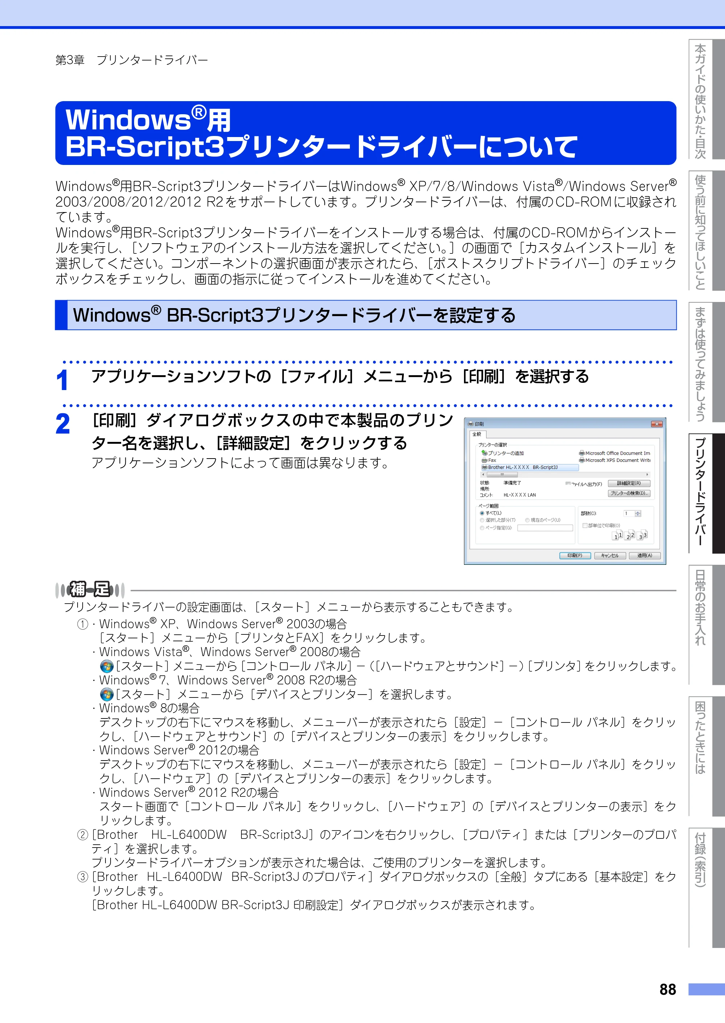Select Microsoft XPS Document Writer printer
The image size is (725, 1023).
tap(614, 460)
